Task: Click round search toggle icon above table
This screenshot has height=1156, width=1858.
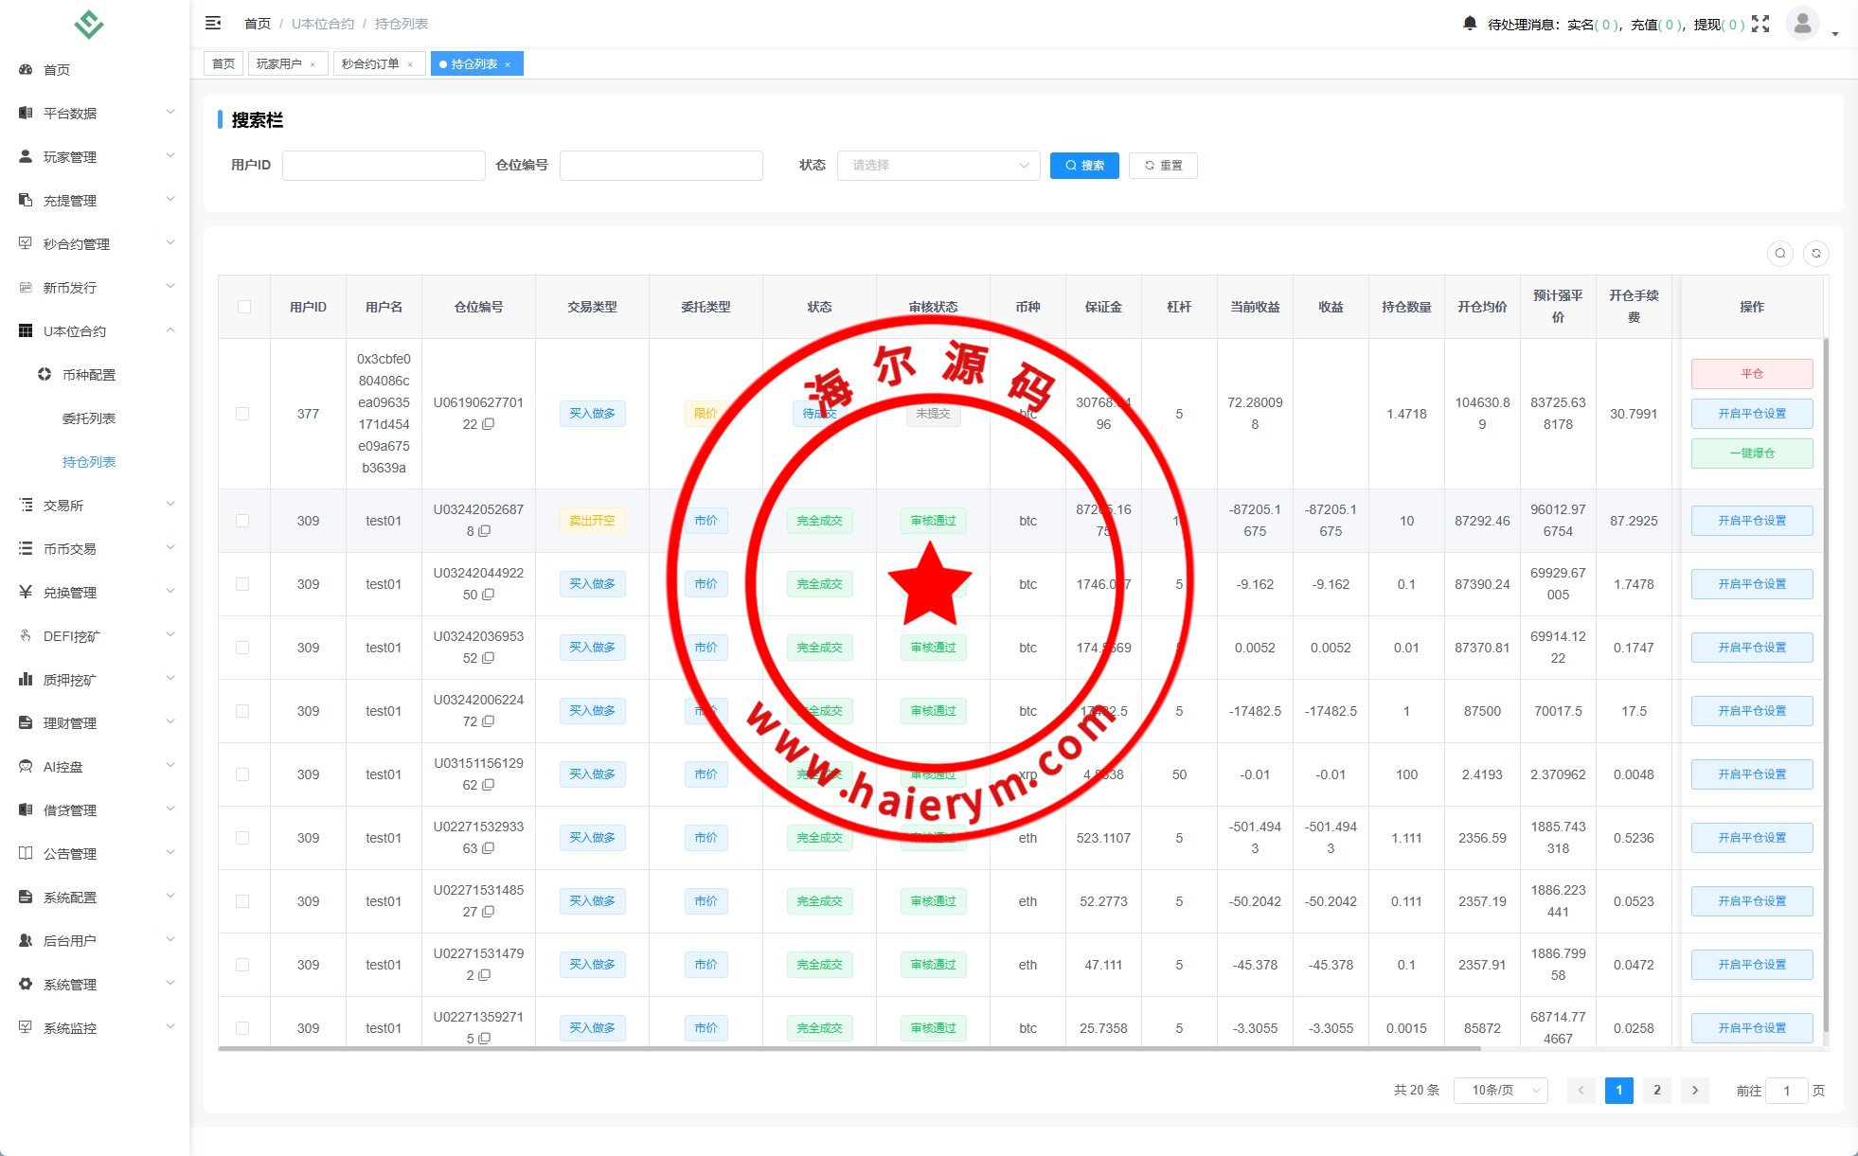Action: pos(1780,253)
